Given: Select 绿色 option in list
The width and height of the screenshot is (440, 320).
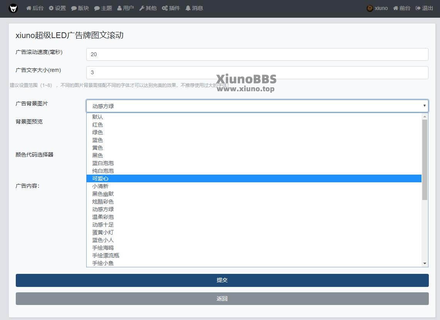Looking at the screenshot, I should click(254, 132).
